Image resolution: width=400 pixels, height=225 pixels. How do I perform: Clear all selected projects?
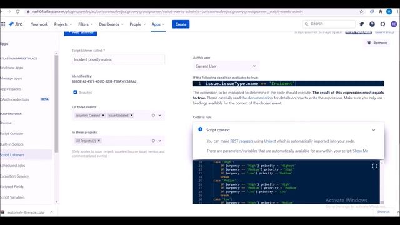point(153,141)
